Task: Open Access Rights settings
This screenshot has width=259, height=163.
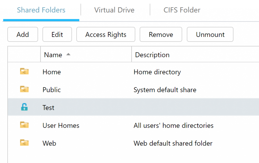Action: click(105, 34)
